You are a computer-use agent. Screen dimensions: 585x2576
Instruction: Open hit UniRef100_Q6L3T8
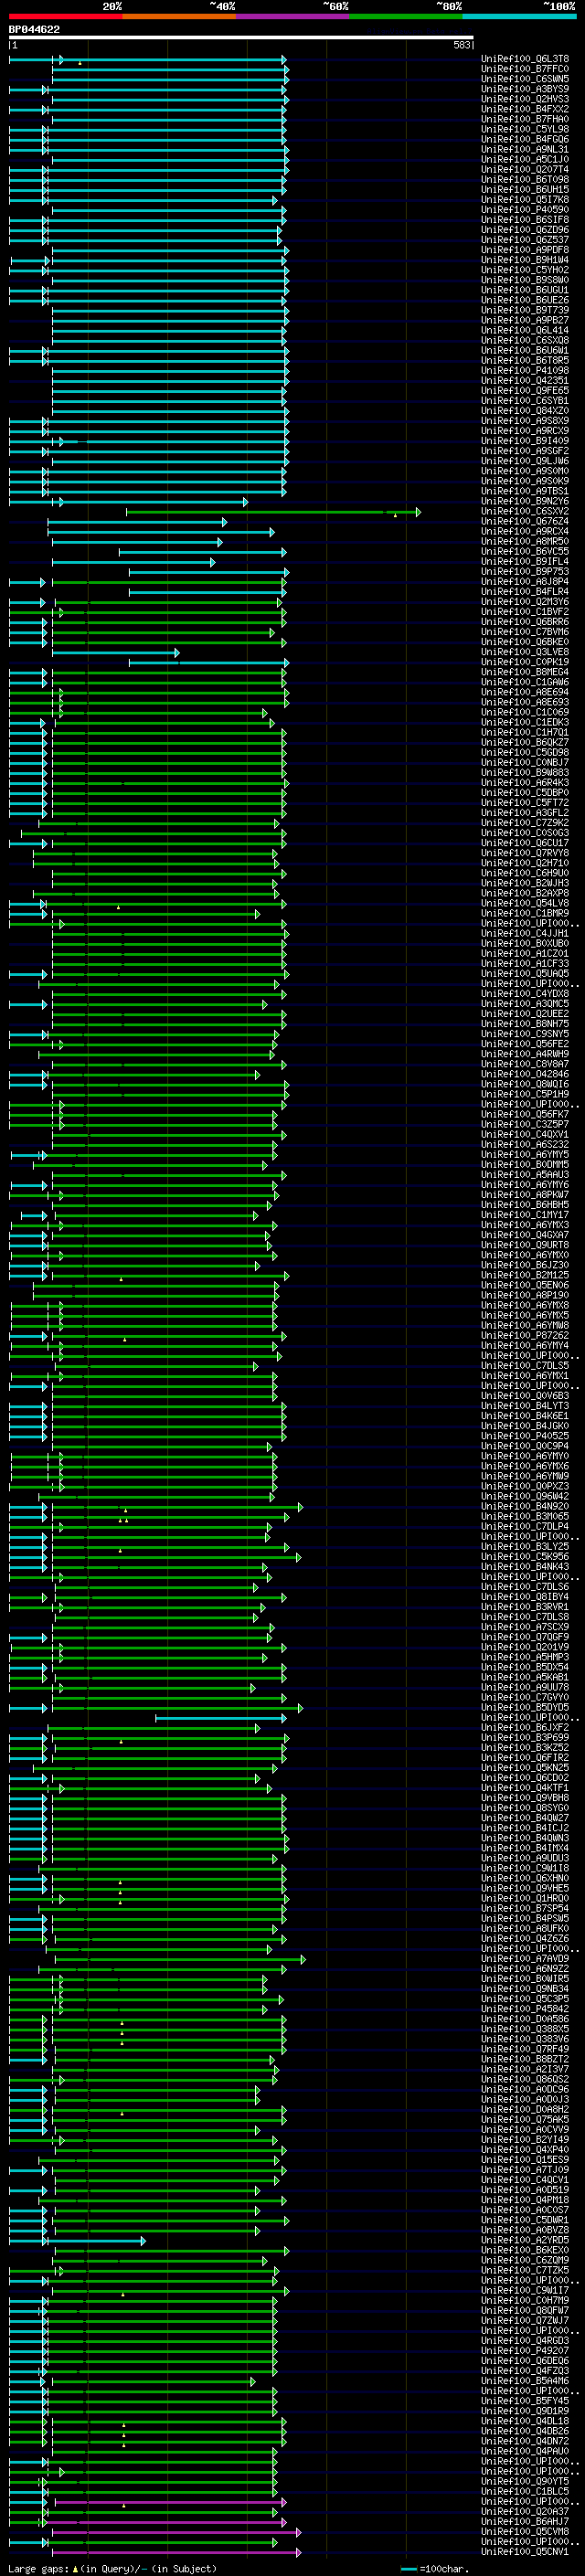tap(525, 59)
